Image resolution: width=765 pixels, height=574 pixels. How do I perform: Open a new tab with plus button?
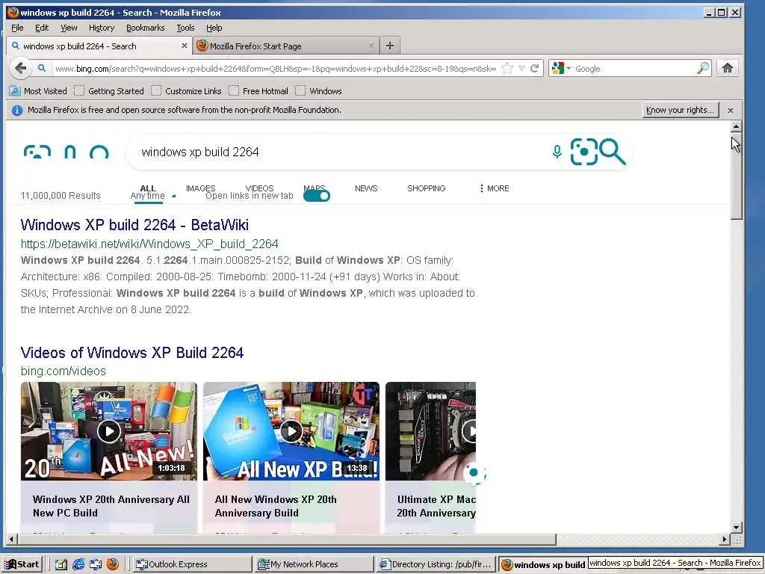pos(390,46)
